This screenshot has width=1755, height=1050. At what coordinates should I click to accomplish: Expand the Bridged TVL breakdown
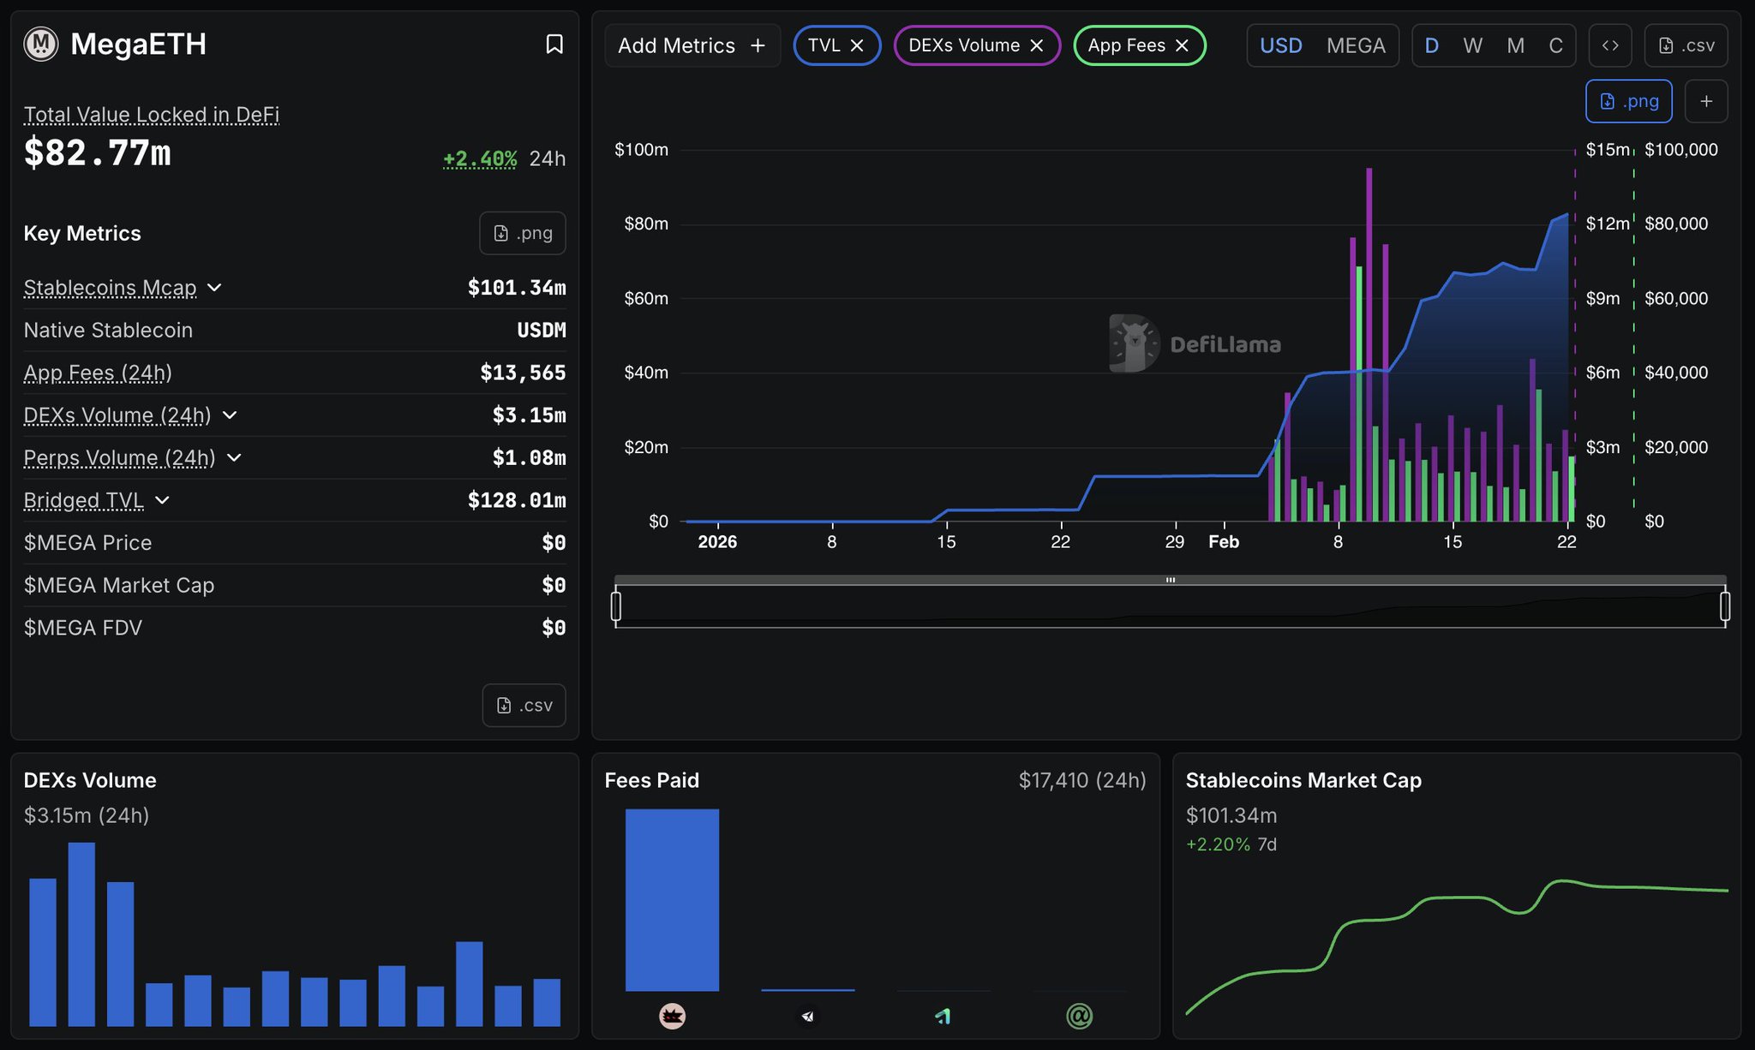coord(162,500)
